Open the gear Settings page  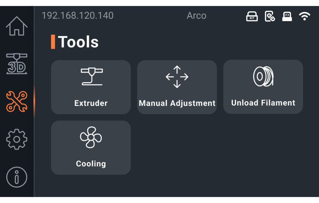click(x=17, y=139)
